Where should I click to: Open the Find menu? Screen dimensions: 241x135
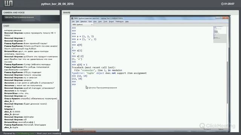coord(90,22)
